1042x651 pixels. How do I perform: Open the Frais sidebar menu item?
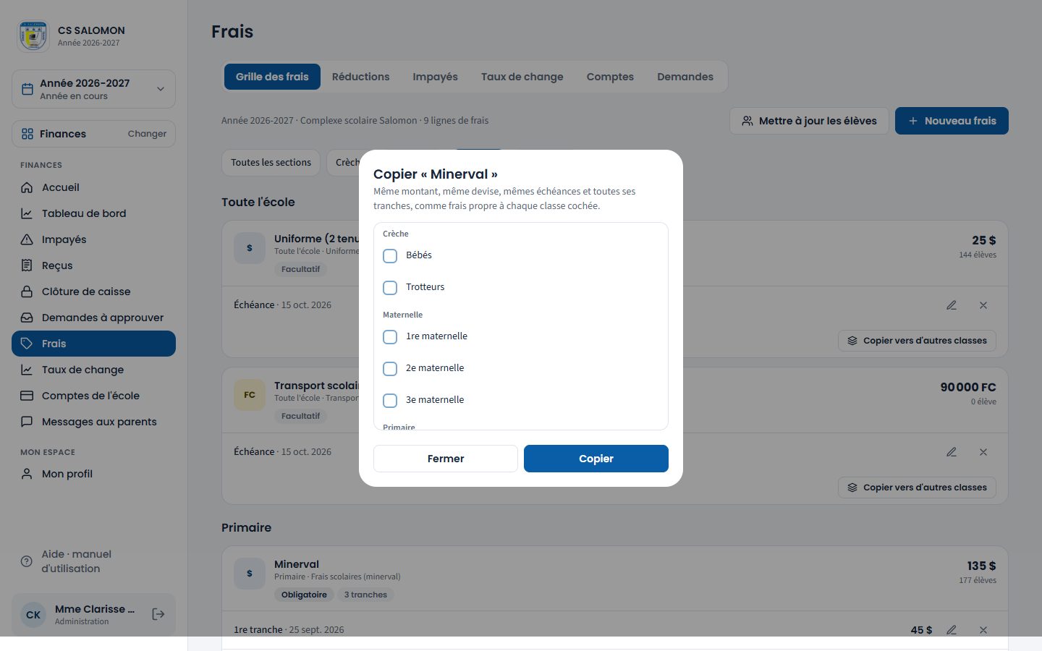(x=93, y=344)
